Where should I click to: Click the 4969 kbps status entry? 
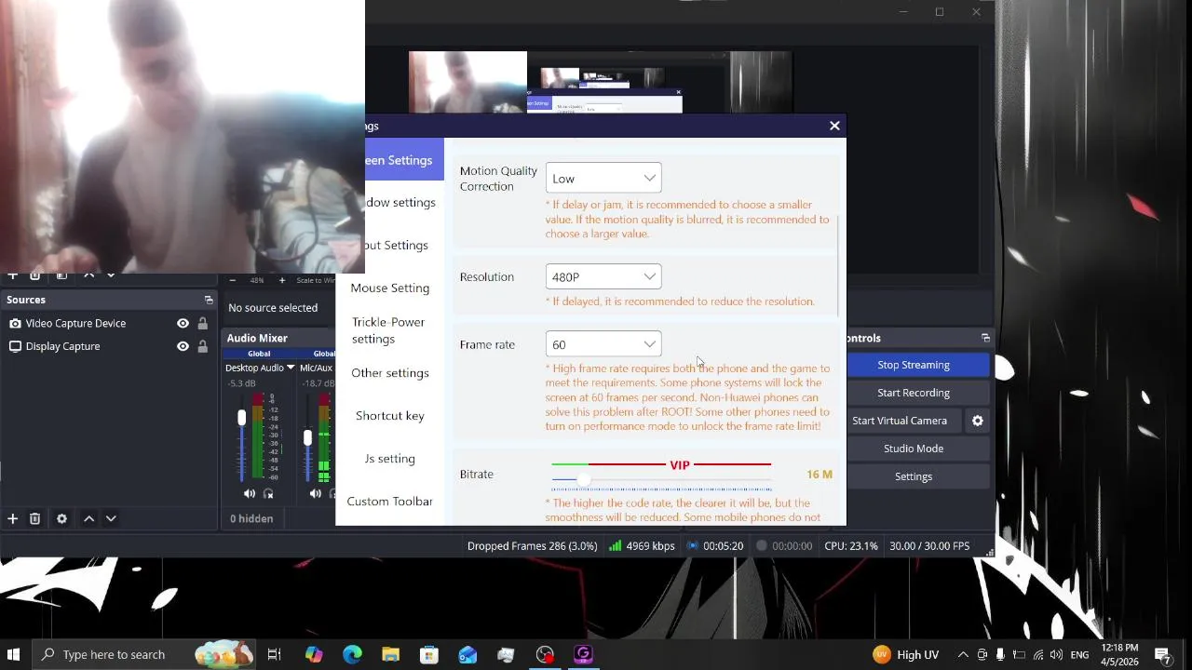point(642,546)
